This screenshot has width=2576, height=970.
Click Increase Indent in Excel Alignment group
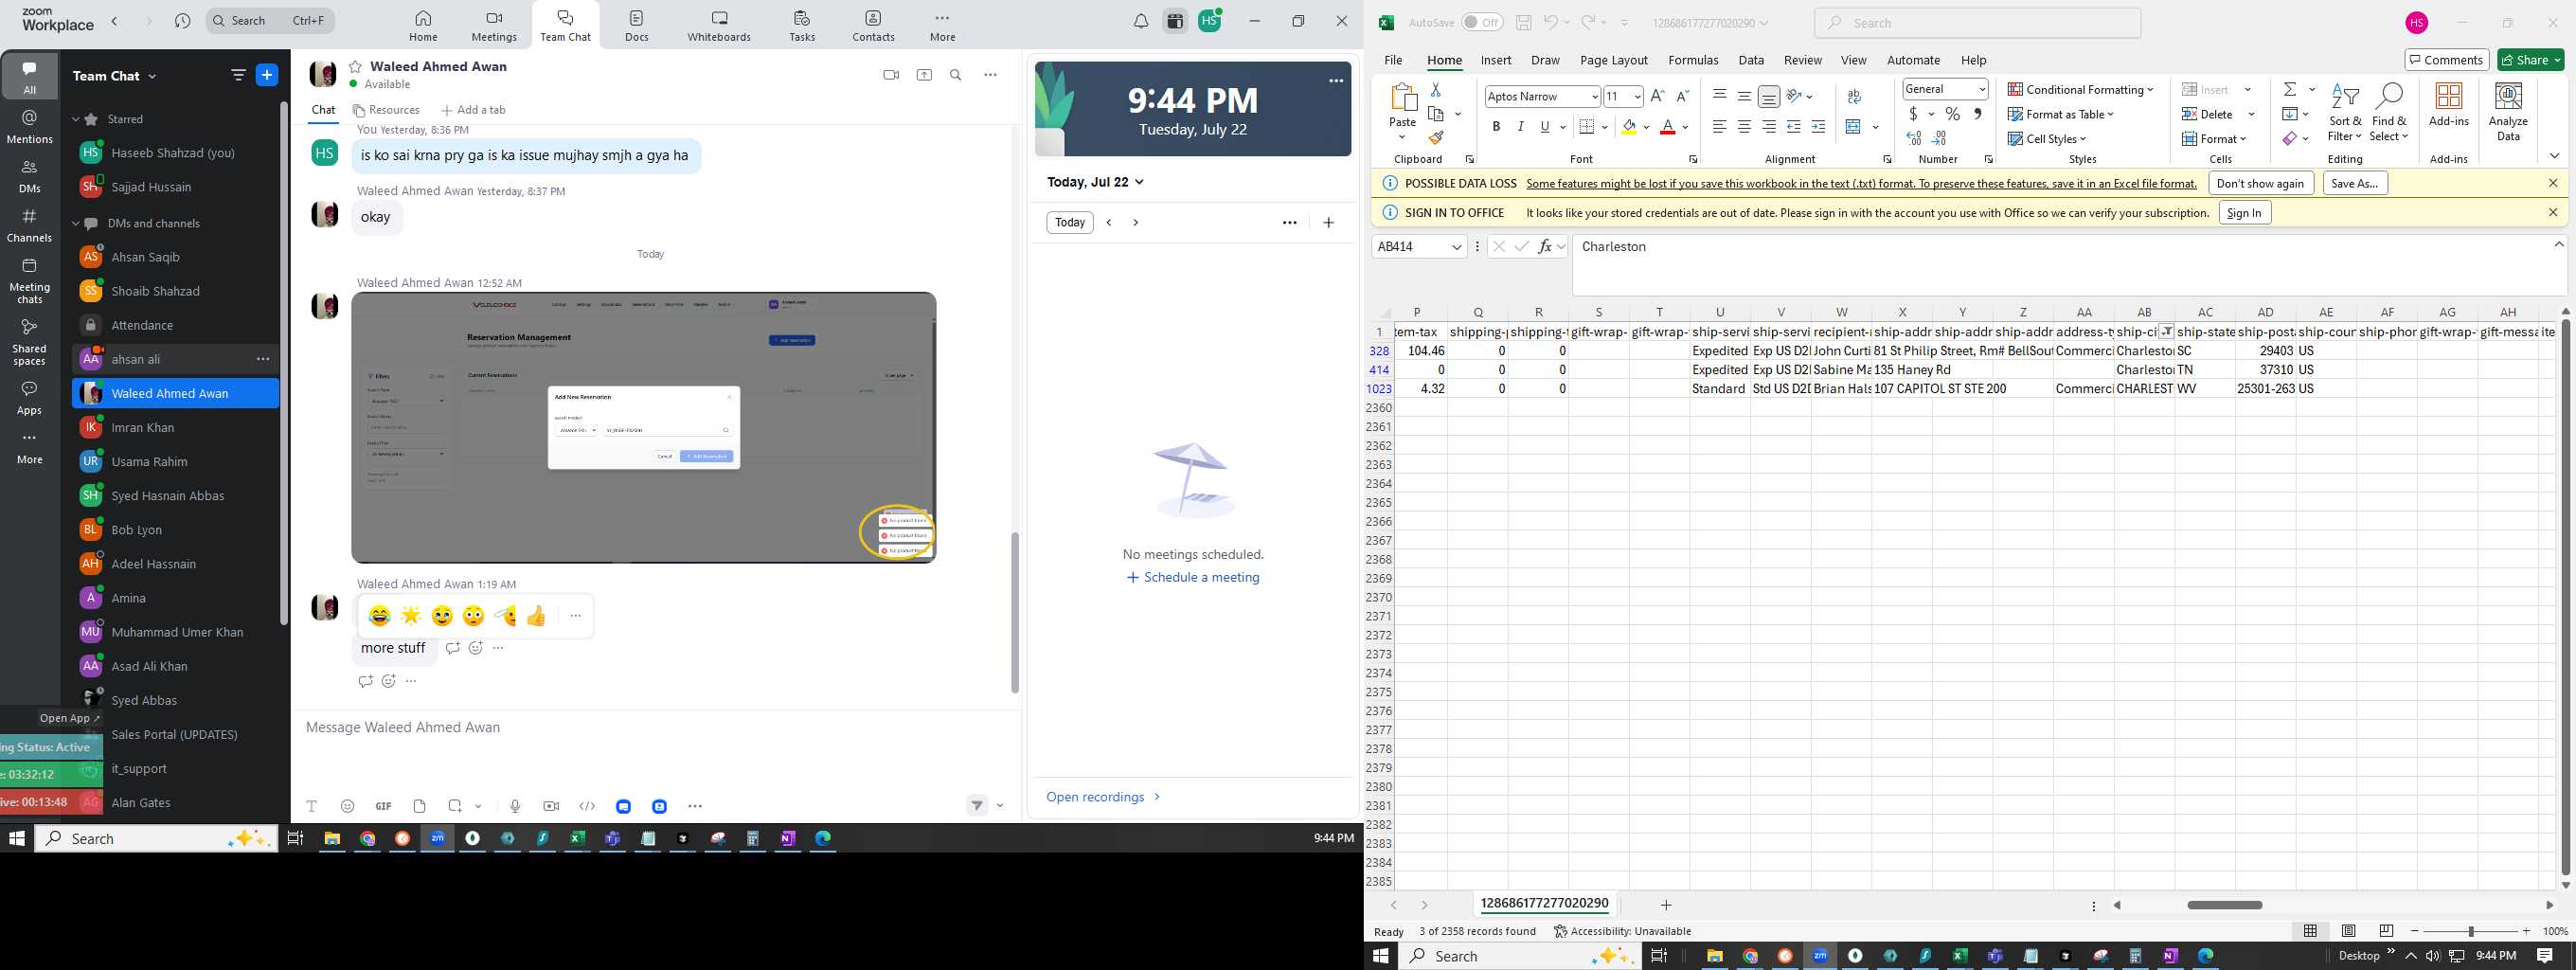(x=1818, y=127)
